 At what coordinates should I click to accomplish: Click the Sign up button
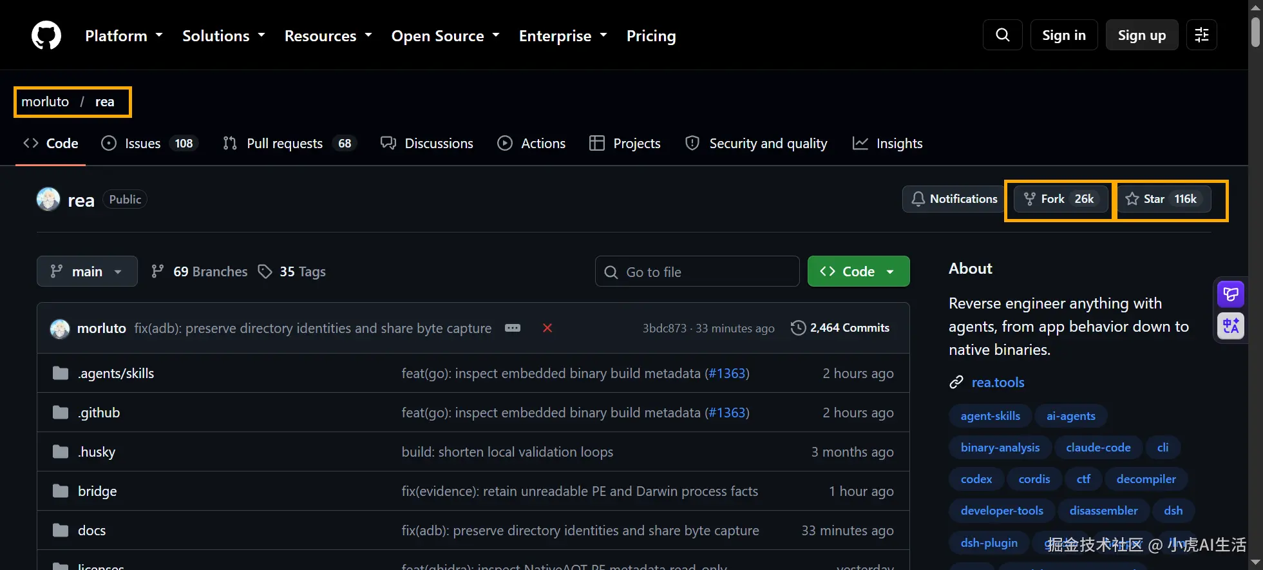[x=1142, y=35]
